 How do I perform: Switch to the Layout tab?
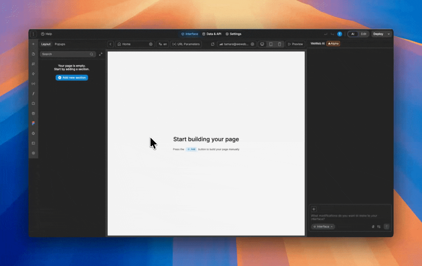pyautogui.click(x=46, y=44)
